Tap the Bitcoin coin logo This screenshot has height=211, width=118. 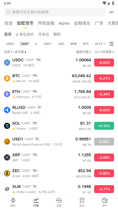coord(7,78)
